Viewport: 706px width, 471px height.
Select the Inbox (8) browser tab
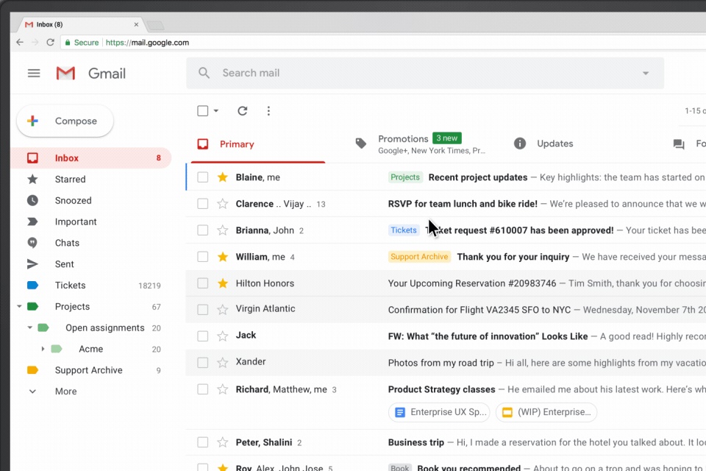(81, 24)
